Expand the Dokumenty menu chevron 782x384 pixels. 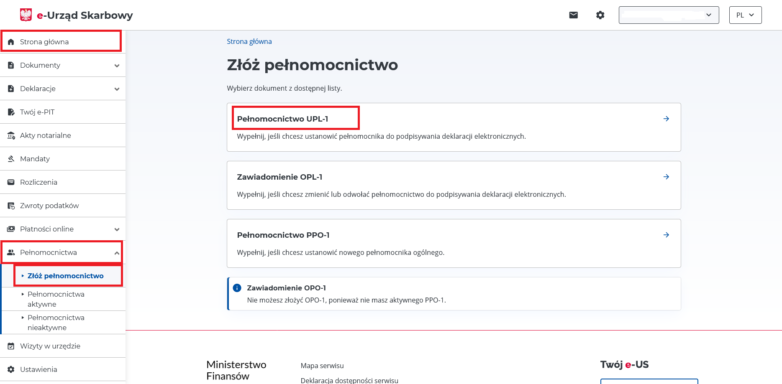point(117,66)
